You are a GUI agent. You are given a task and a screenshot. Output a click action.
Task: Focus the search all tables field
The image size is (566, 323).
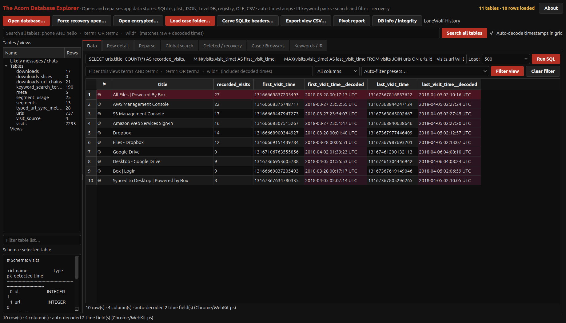point(221,33)
